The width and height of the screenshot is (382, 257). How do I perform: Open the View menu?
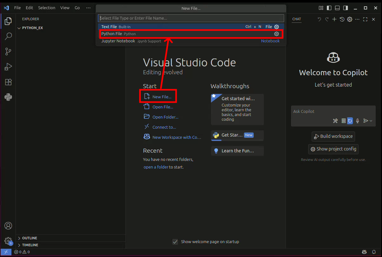(x=65, y=8)
